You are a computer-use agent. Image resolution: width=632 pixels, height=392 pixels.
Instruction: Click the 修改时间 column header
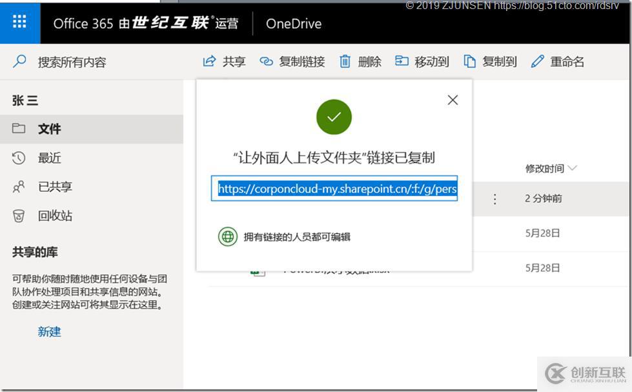tap(545, 168)
